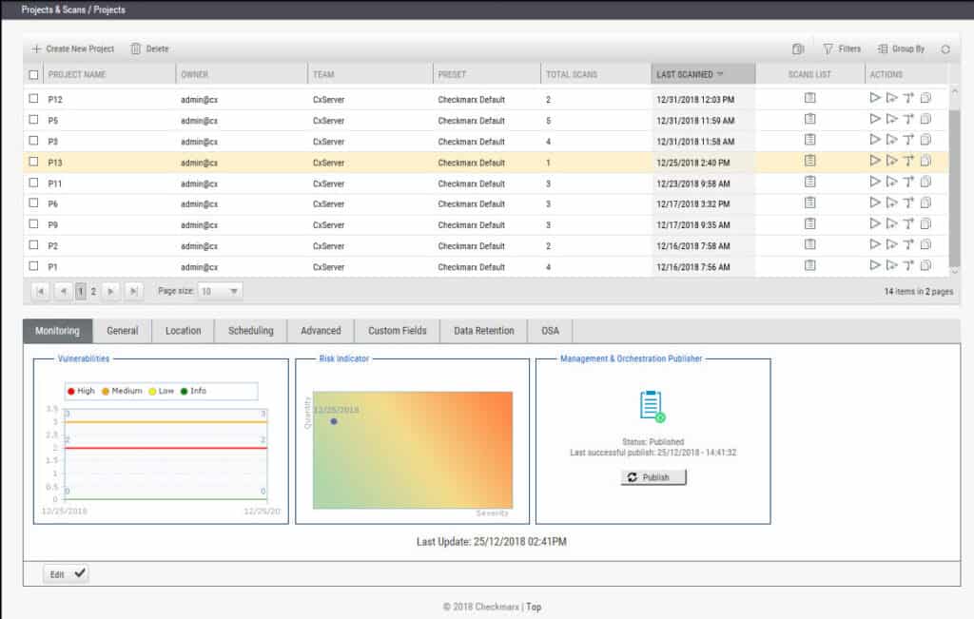
Task: Select all projects via header checkbox
Action: point(34,73)
